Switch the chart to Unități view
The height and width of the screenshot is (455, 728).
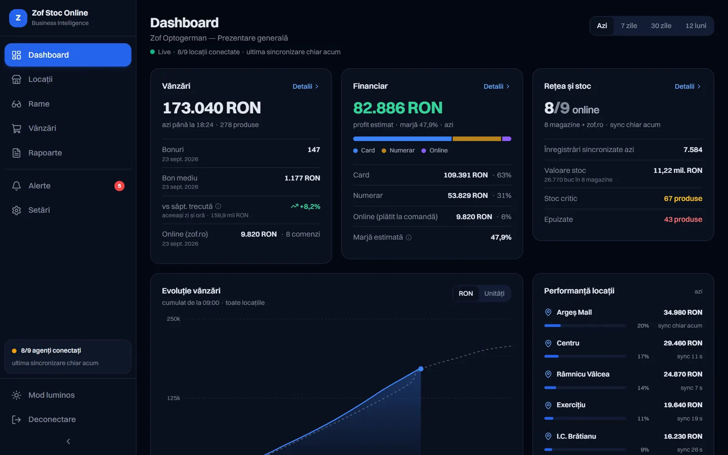(x=494, y=293)
